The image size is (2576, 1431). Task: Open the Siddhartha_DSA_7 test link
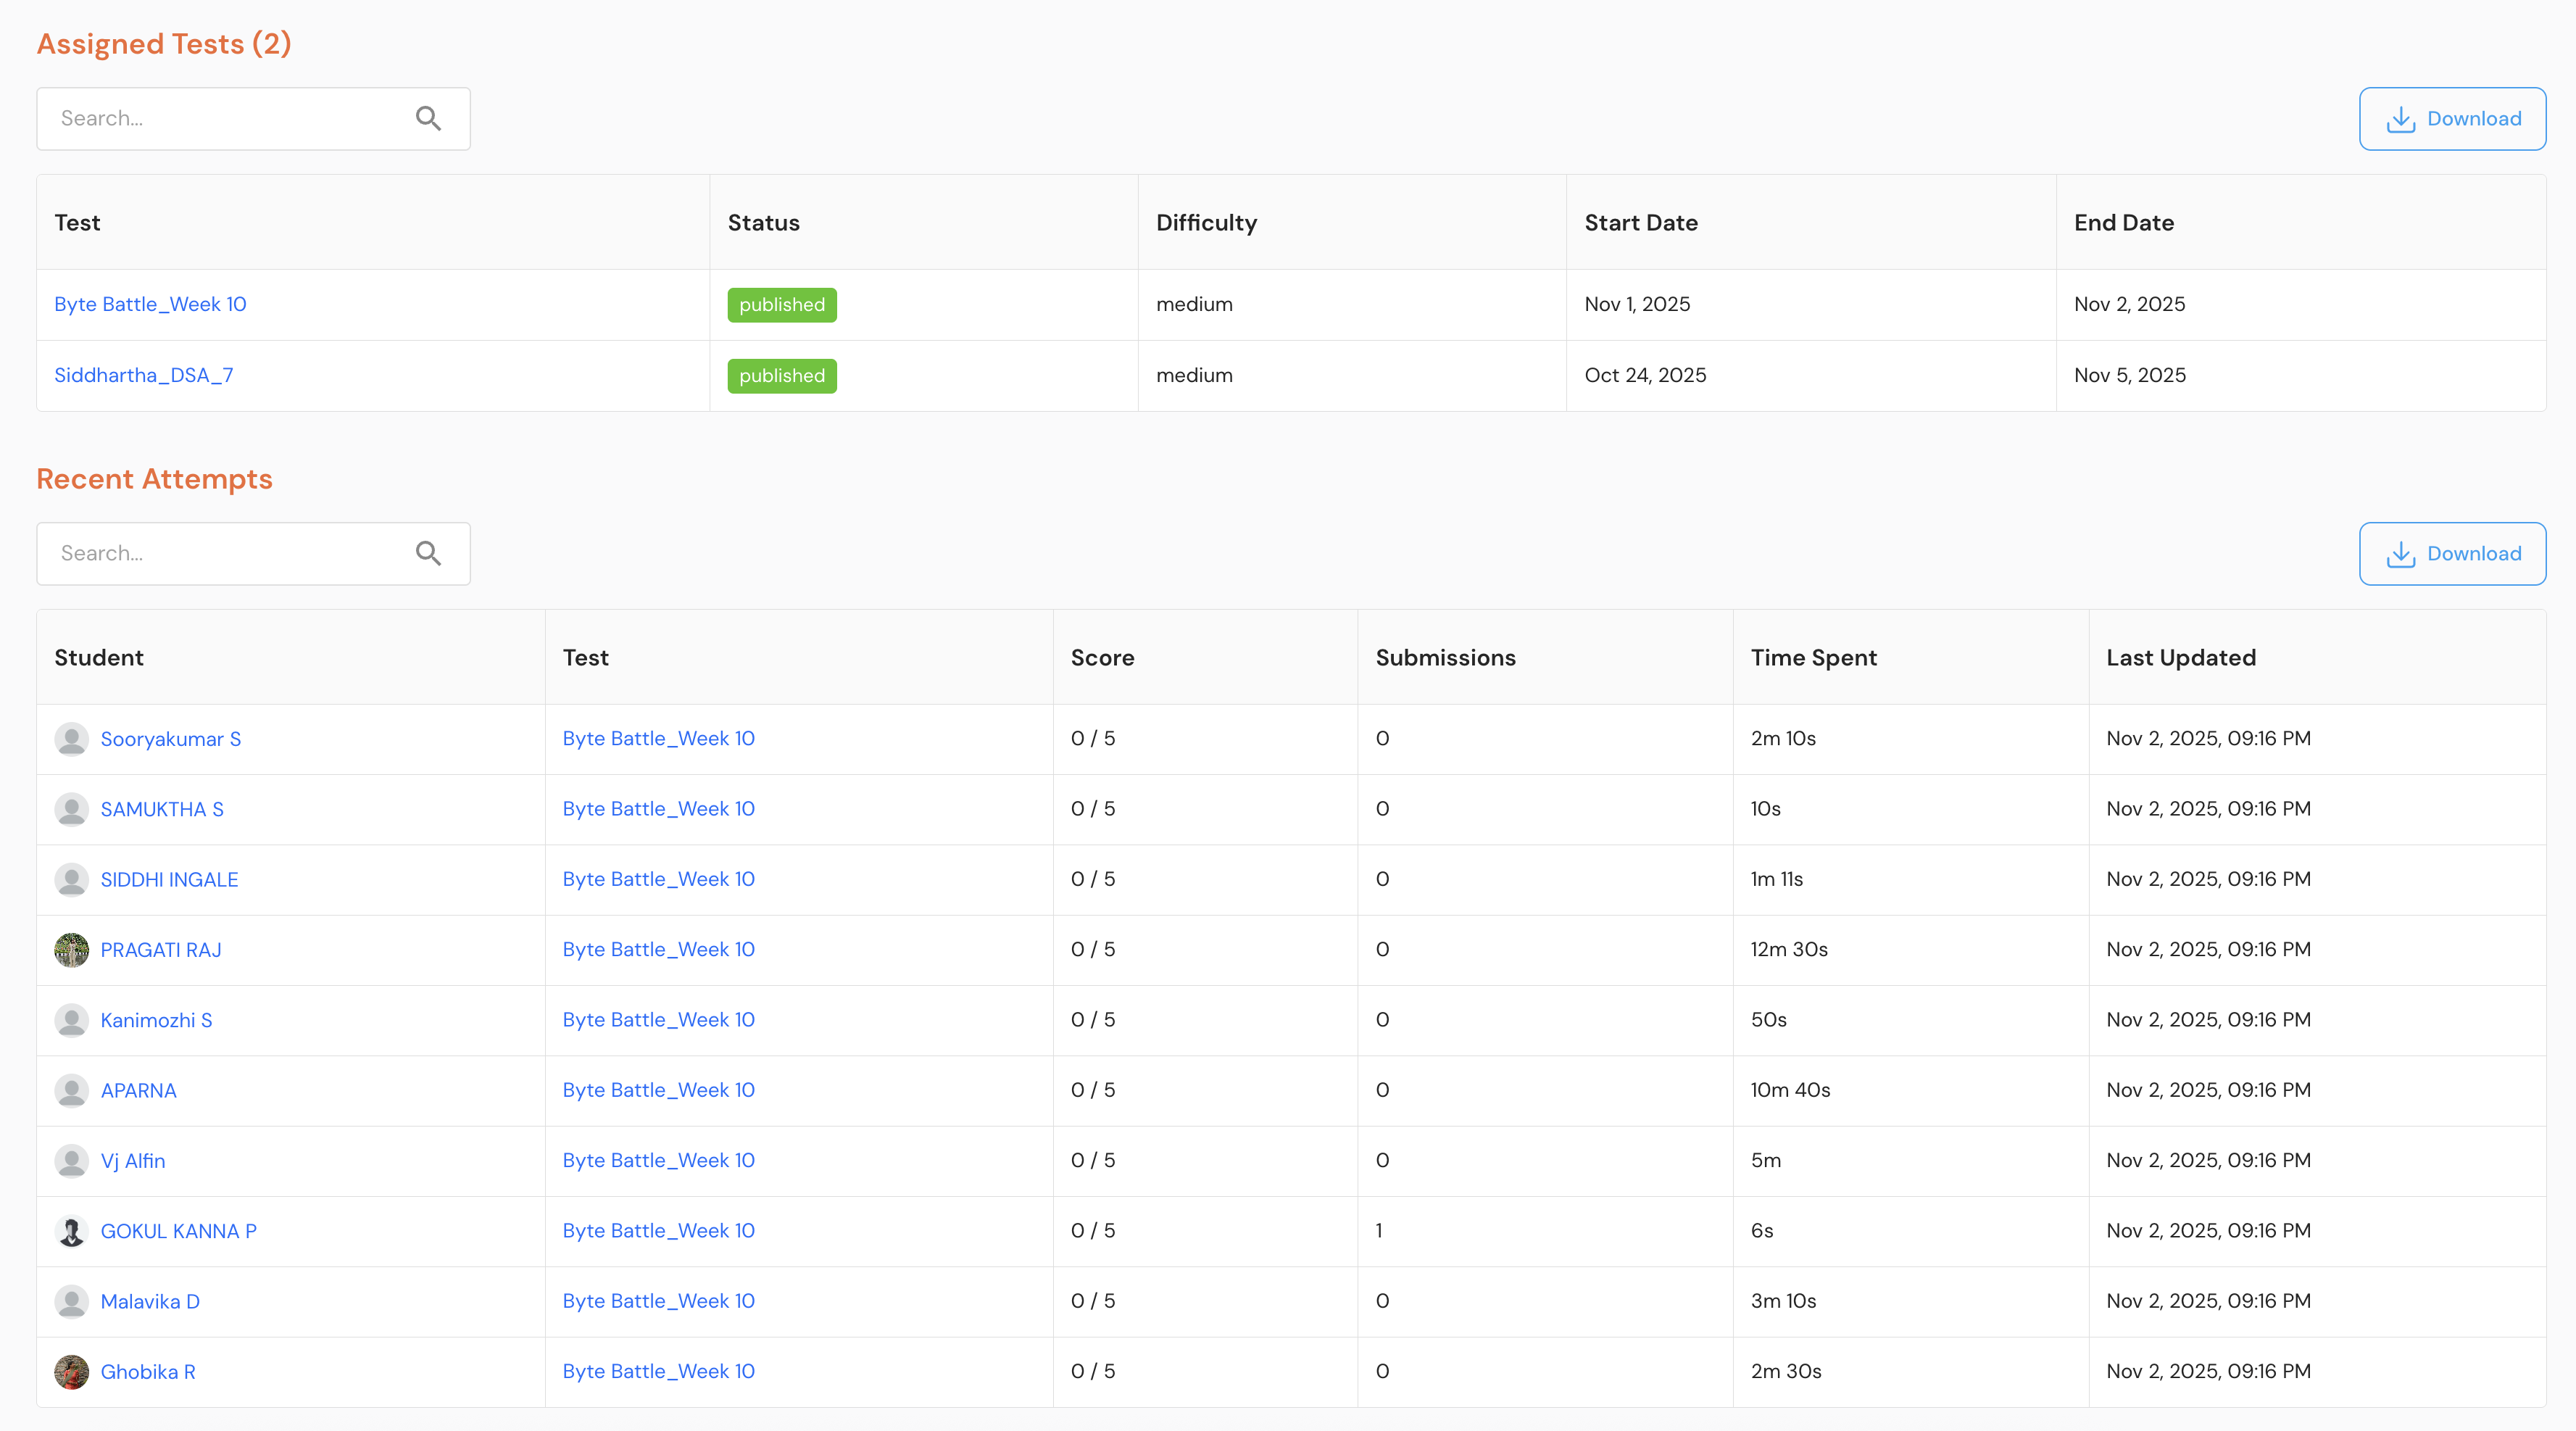coord(143,375)
